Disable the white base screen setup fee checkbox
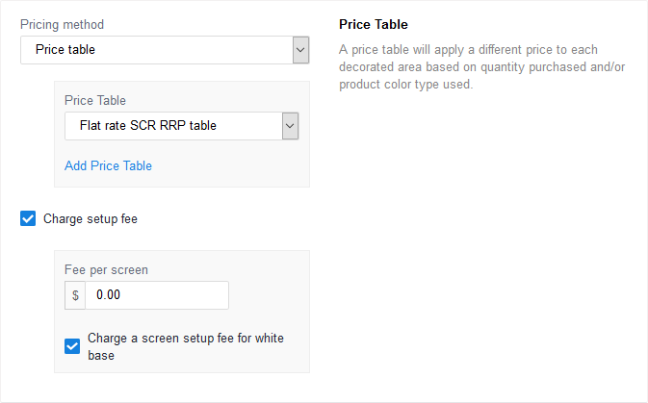The image size is (648, 403). [72, 346]
